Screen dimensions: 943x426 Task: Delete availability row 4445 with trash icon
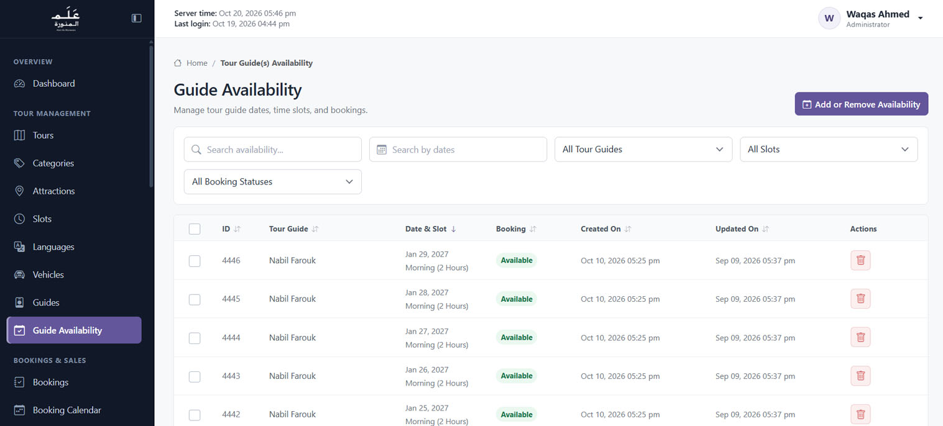[860, 299]
